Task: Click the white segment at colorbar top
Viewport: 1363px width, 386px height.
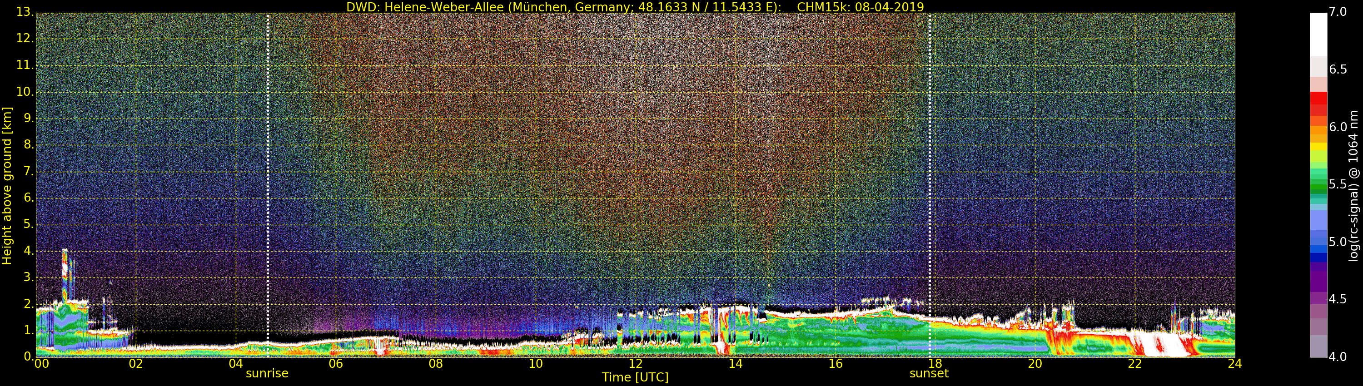Action: coord(1318,35)
